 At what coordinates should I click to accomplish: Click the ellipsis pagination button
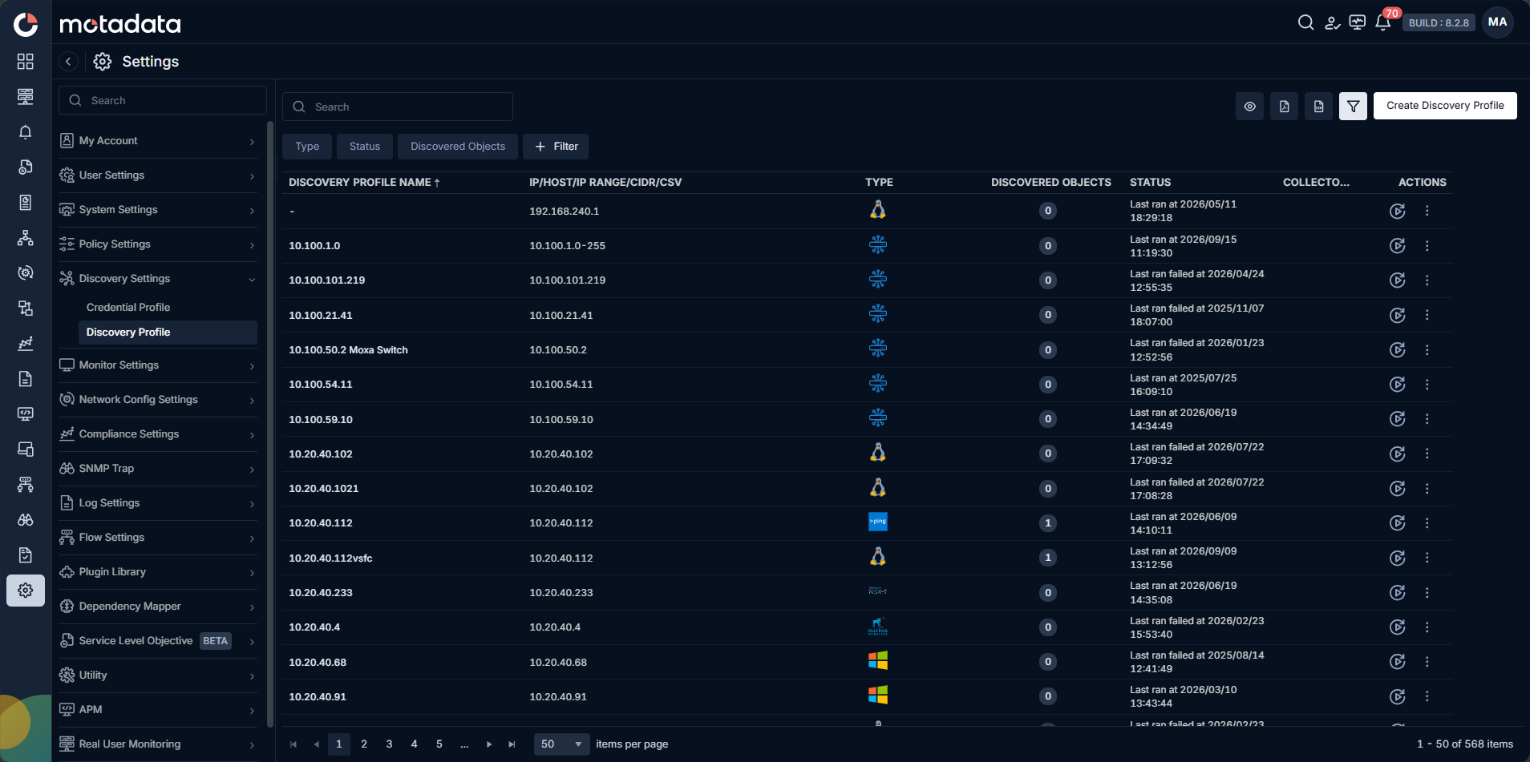pos(464,744)
